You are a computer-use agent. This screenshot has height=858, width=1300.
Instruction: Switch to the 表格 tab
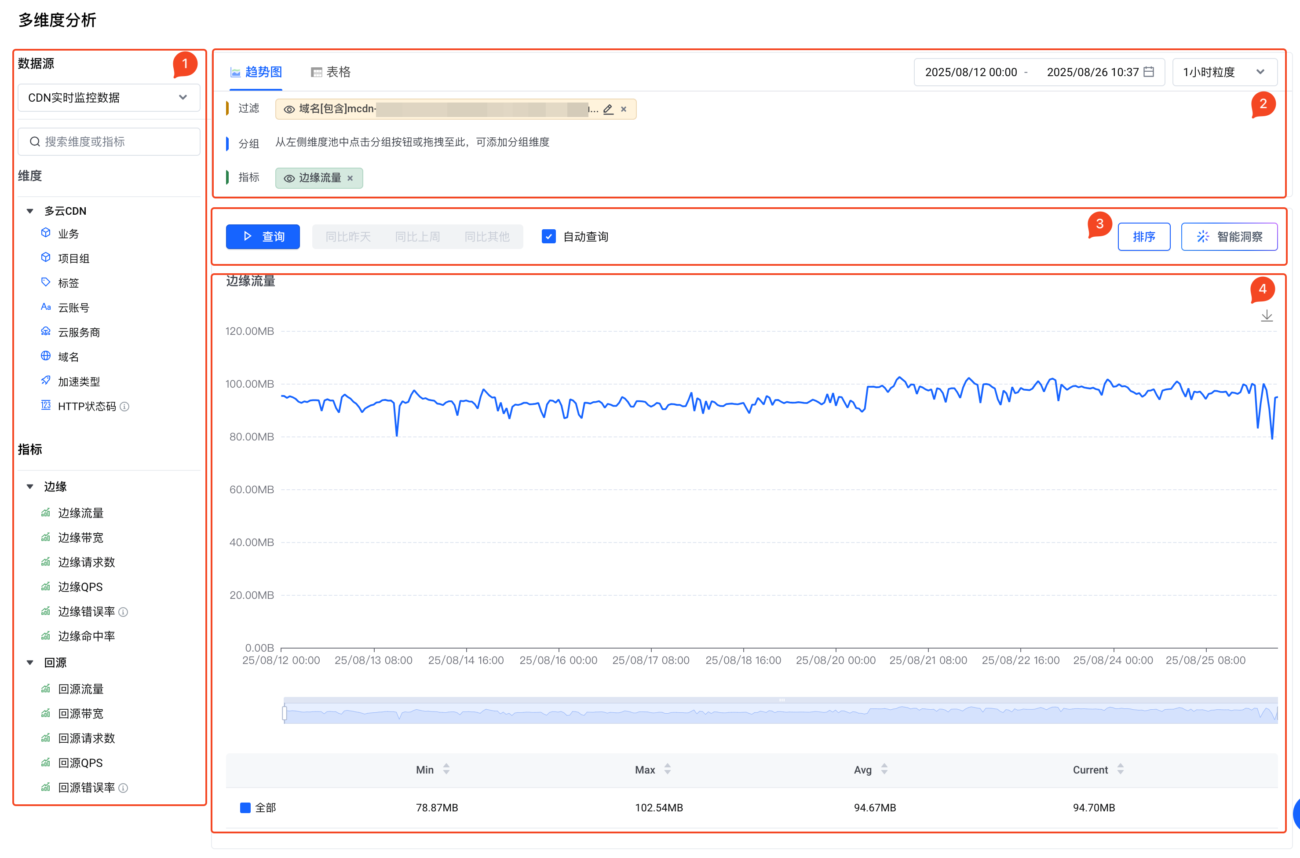tap(331, 72)
